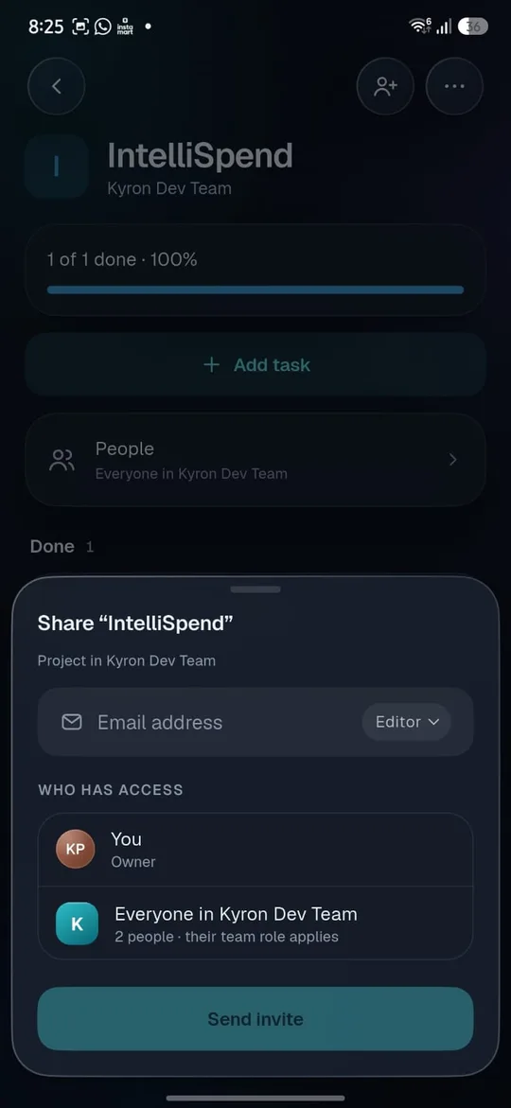The height and width of the screenshot is (1108, 511).
Task: Tap the Send invite button
Action: 255,1019
